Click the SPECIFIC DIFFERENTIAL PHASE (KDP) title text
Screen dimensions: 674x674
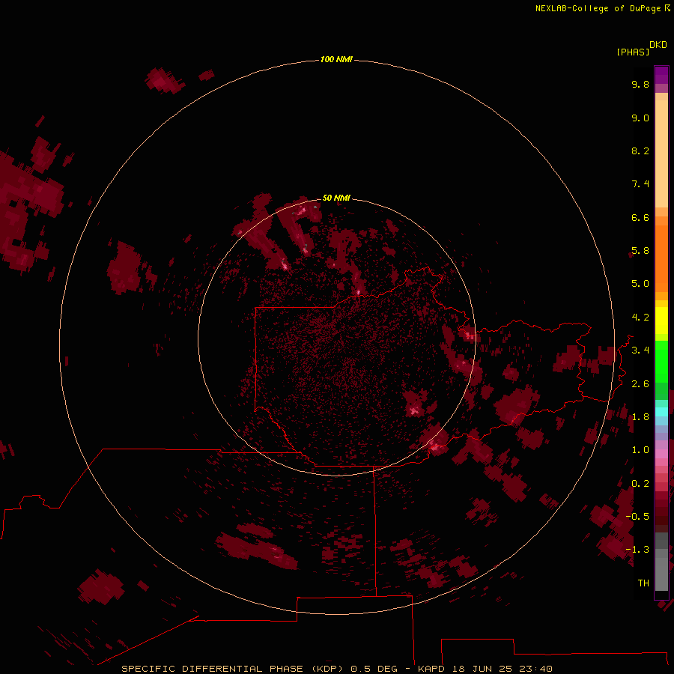[232, 669]
